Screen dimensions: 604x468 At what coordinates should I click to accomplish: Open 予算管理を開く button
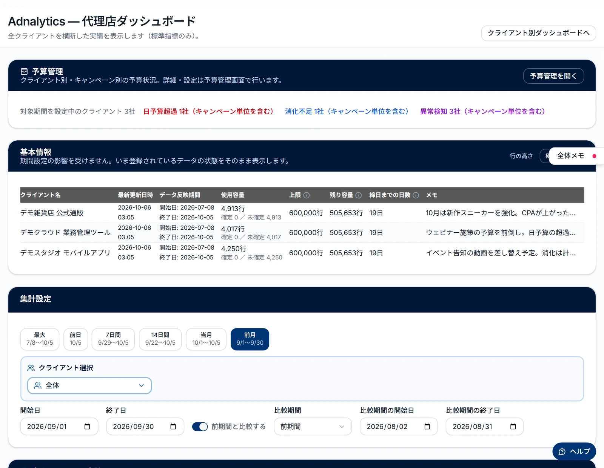pos(553,76)
